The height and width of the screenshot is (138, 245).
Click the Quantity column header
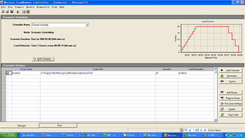167,69
